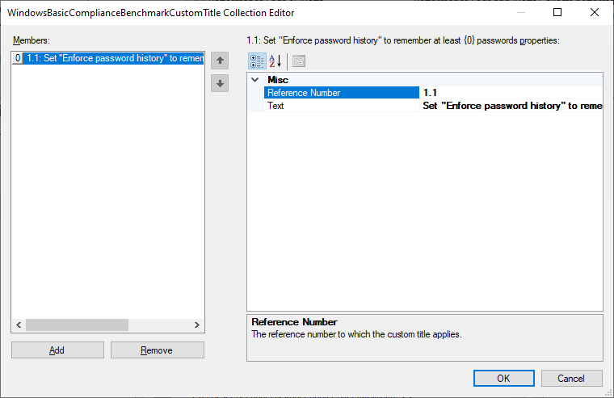Screen dimensions: 614x398
Task: Sort properties alphabetically
Action: (275, 61)
